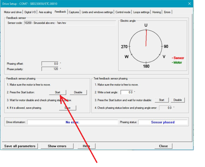Switch to the Digital I/O tab
This screenshot has height=167, width=205.
tap(30, 12)
